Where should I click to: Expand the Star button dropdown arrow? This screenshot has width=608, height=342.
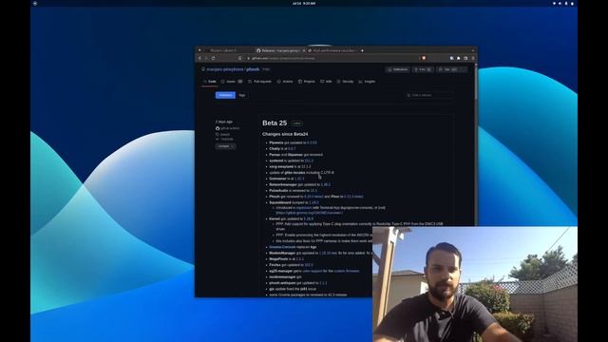(x=465, y=69)
